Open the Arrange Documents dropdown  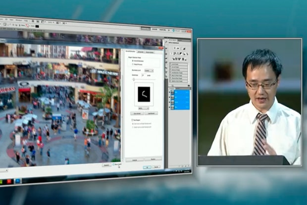(58, 23)
